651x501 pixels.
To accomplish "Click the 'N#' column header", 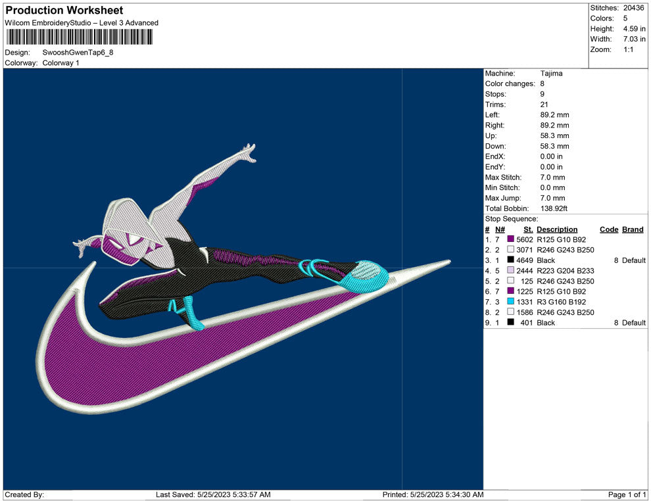I will click(500, 229).
